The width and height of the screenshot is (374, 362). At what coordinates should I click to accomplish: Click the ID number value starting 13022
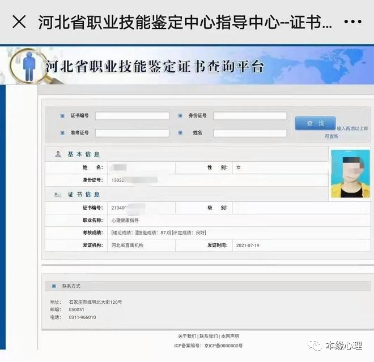(x=134, y=180)
